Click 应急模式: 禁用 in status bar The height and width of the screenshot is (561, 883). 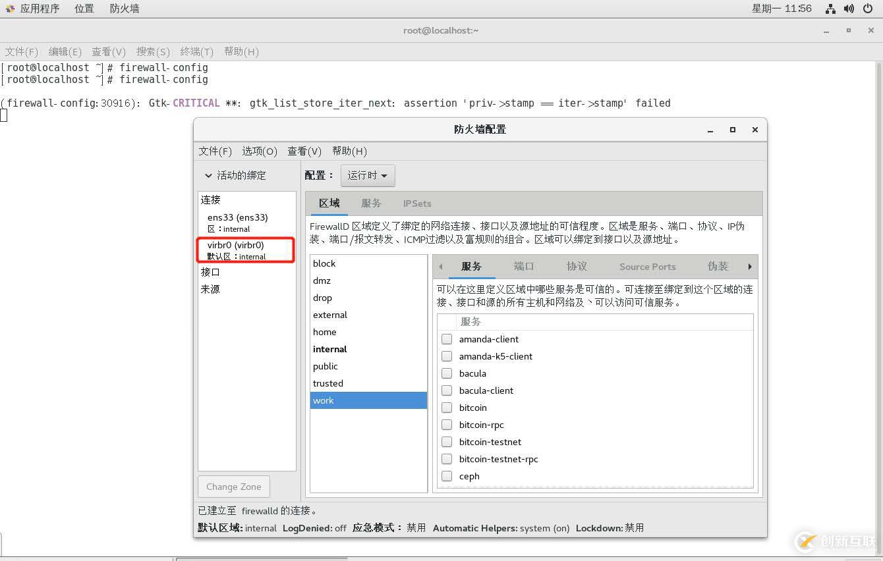tap(389, 527)
